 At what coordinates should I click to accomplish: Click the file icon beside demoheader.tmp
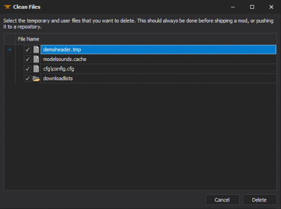tap(36, 49)
